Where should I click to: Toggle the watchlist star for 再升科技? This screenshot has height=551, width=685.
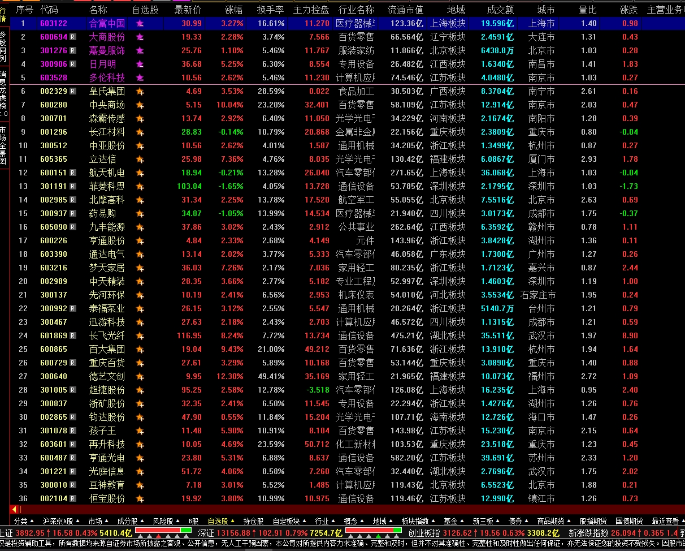[x=140, y=444]
